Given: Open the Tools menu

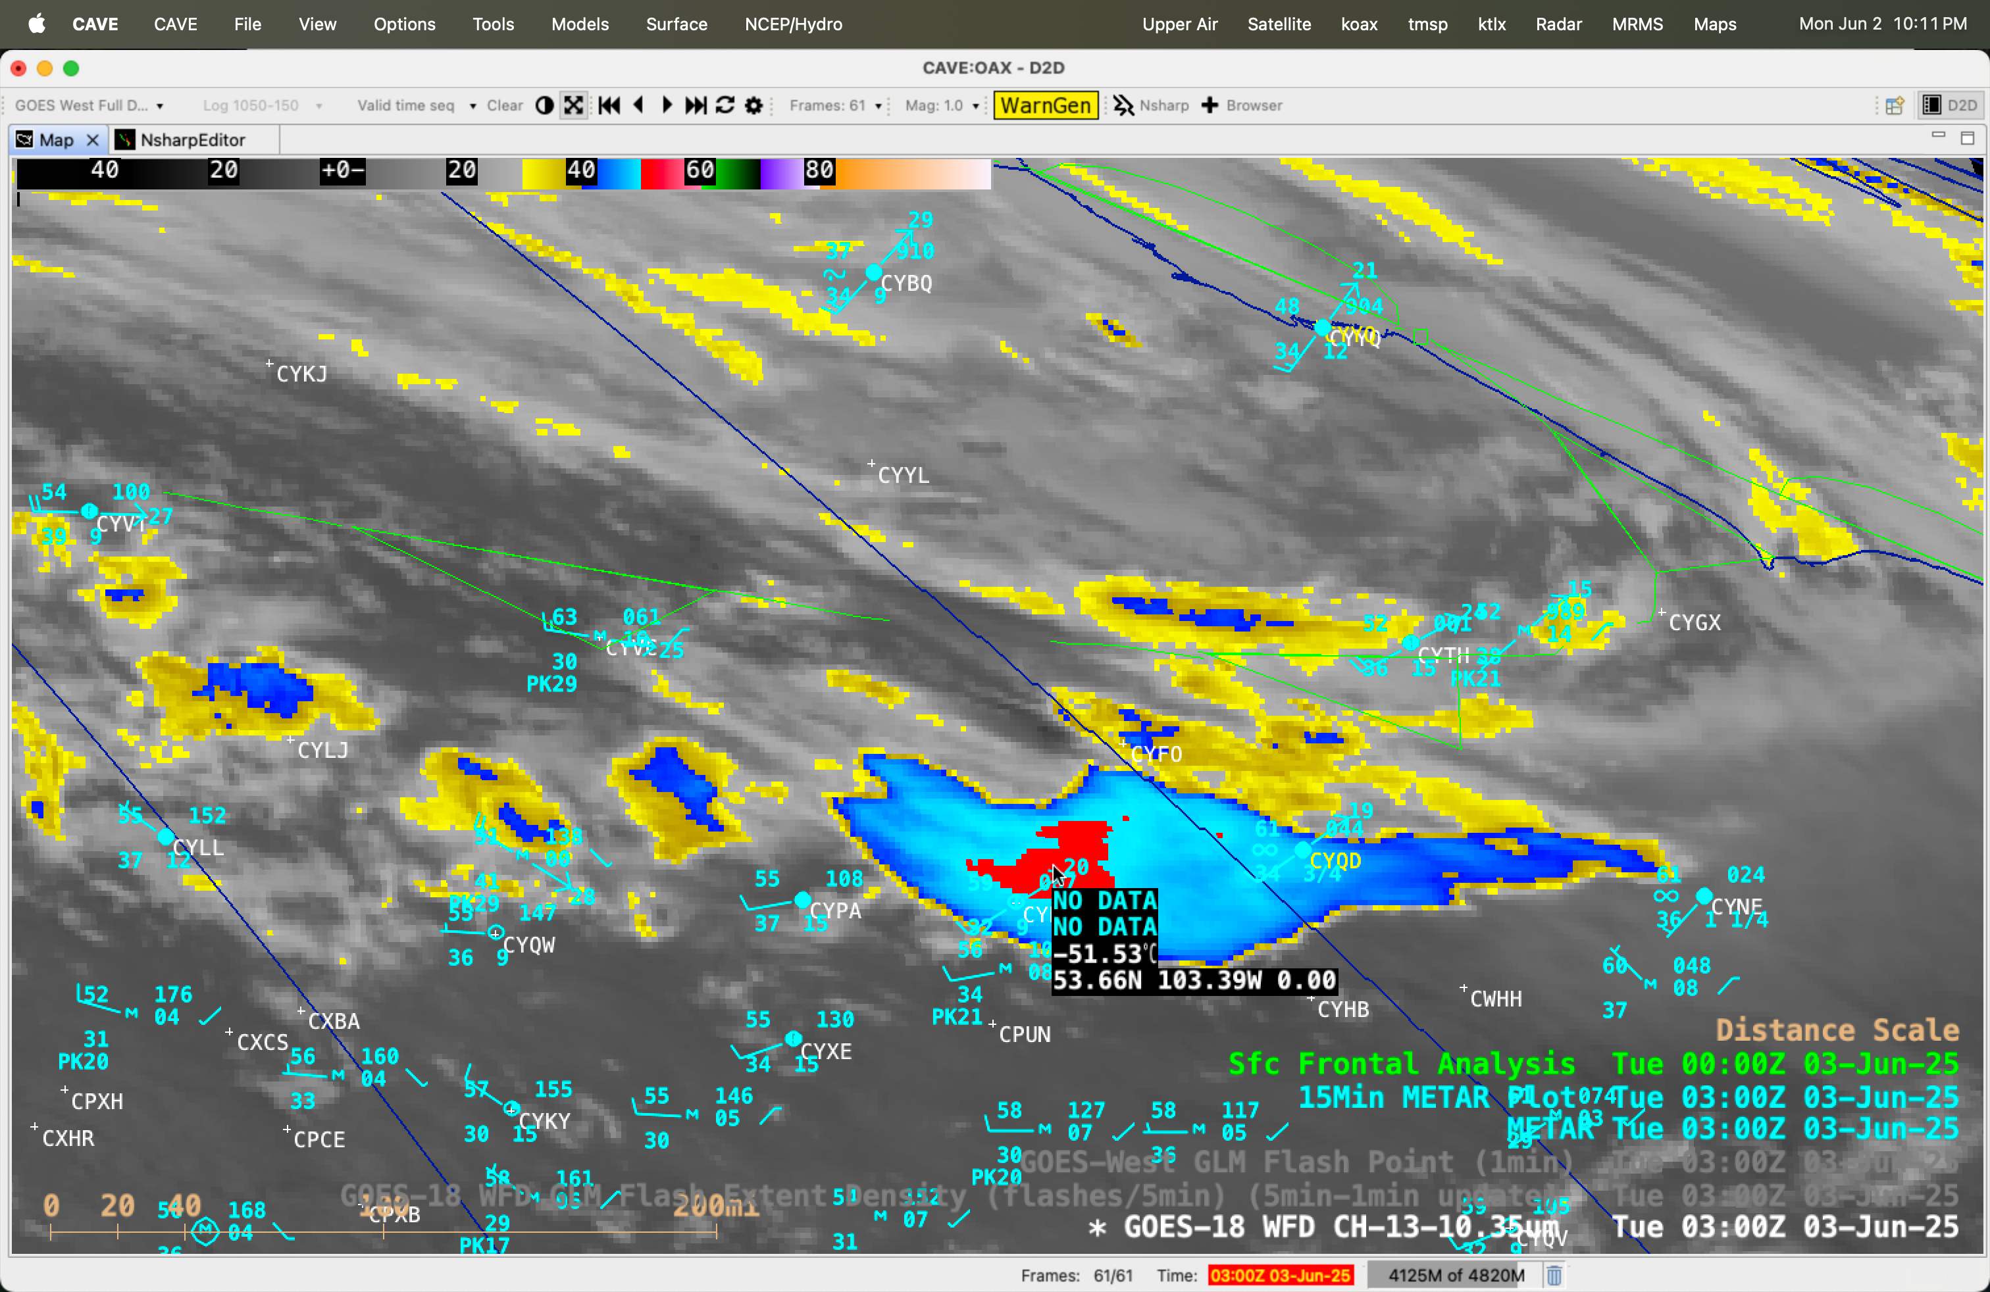Looking at the screenshot, I should coord(494,24).
